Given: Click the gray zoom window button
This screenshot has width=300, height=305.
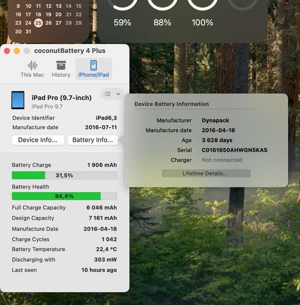Looking at the screenshot, I should click(27, 51).
